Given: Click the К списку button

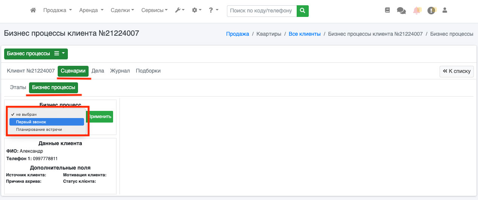Looking at the screenshot, I should pyautogui.click(x=457, y=71).
